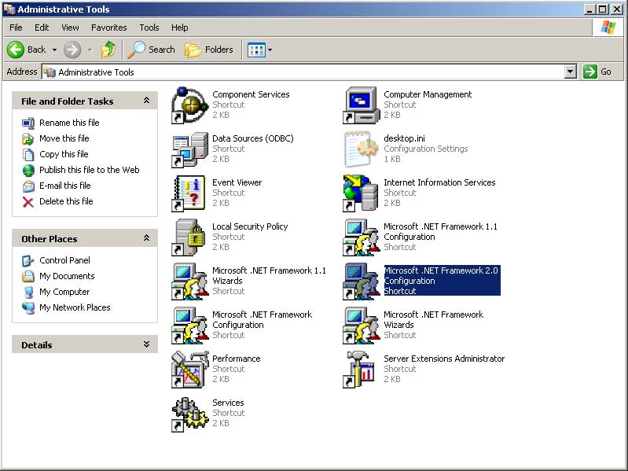Select the Event Viewer shortcut icon
628x471 pixels.
[190, 193]
